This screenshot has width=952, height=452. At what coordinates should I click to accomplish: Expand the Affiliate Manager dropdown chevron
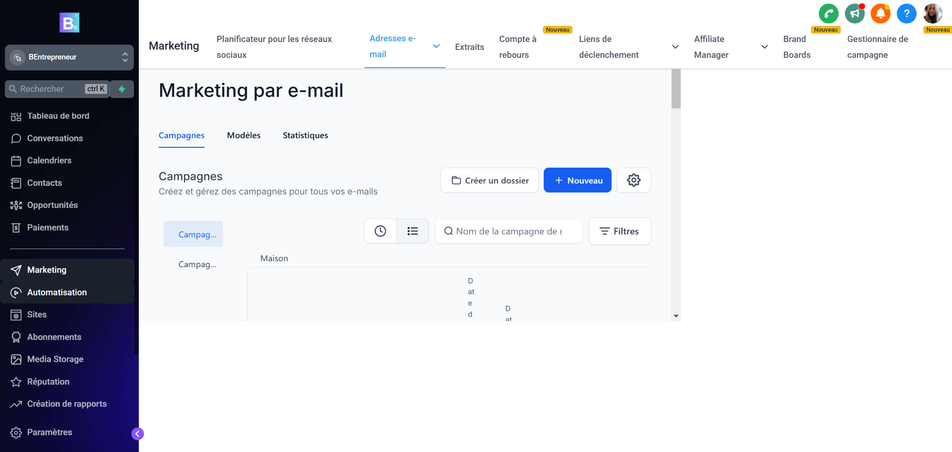pyautogui.click(x=764, y=47)
